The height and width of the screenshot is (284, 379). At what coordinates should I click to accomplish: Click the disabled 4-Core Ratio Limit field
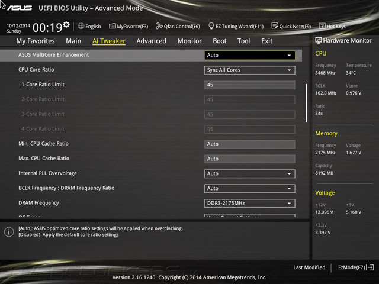tap(250, 129)
